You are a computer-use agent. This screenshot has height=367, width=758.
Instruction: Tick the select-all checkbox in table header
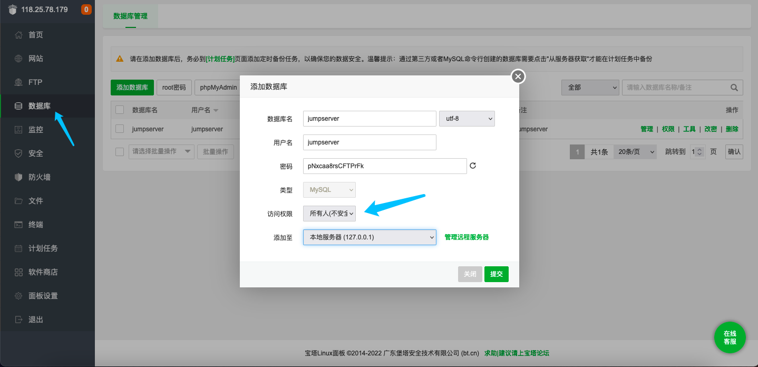[120, 110]
